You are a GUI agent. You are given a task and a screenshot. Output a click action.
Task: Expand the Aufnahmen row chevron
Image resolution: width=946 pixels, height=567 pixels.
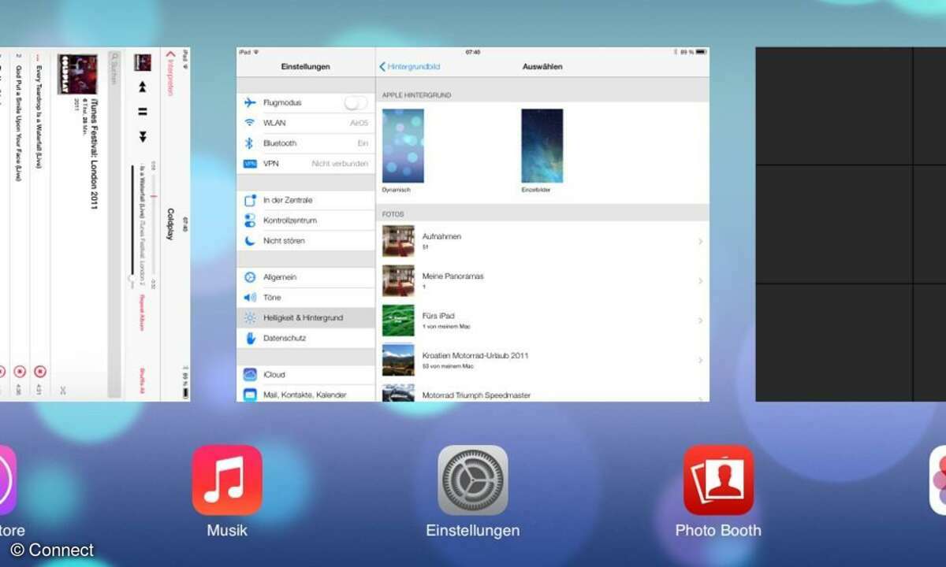coord(700,241)
